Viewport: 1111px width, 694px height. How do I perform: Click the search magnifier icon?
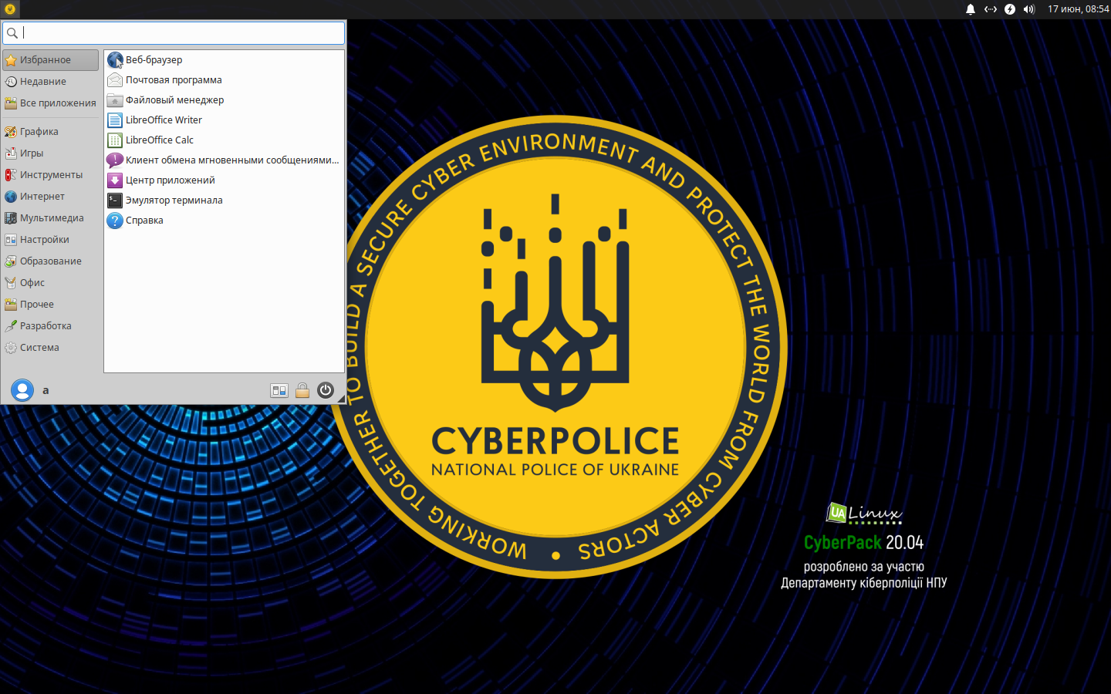(12, 33)
